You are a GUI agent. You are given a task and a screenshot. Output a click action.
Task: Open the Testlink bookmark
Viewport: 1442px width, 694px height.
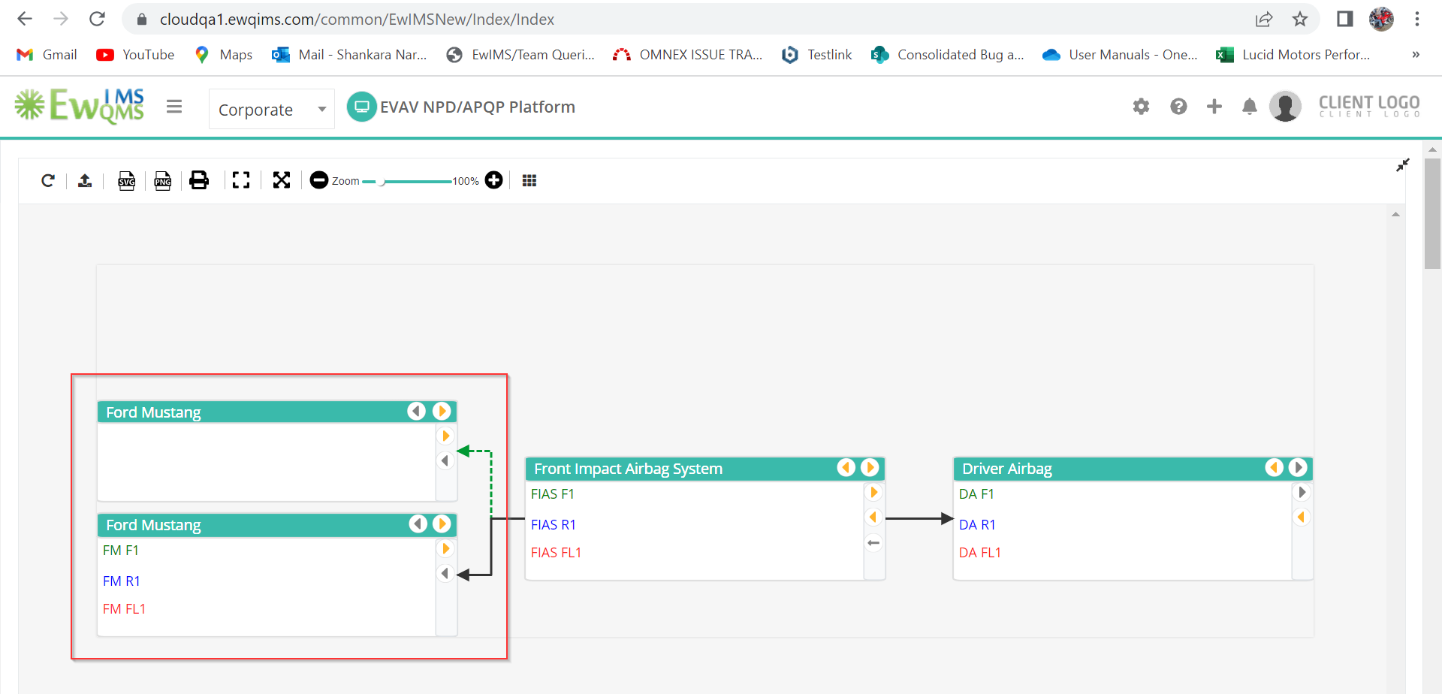click(x=817, y=55)
